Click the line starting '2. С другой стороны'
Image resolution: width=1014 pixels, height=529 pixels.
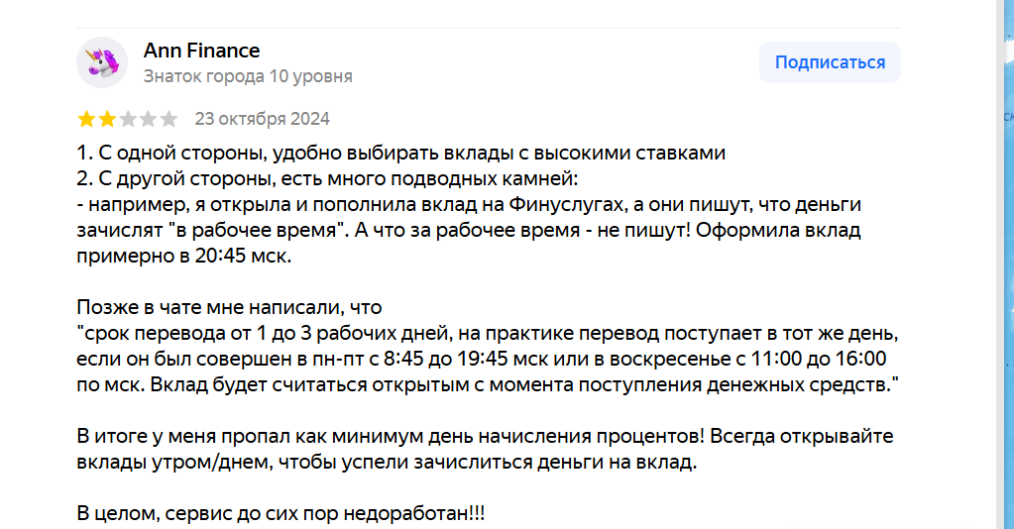click(x=326, y=179)
